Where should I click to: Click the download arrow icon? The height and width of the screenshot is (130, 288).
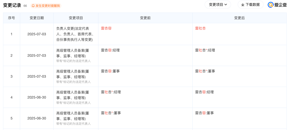tap(243, 5)
